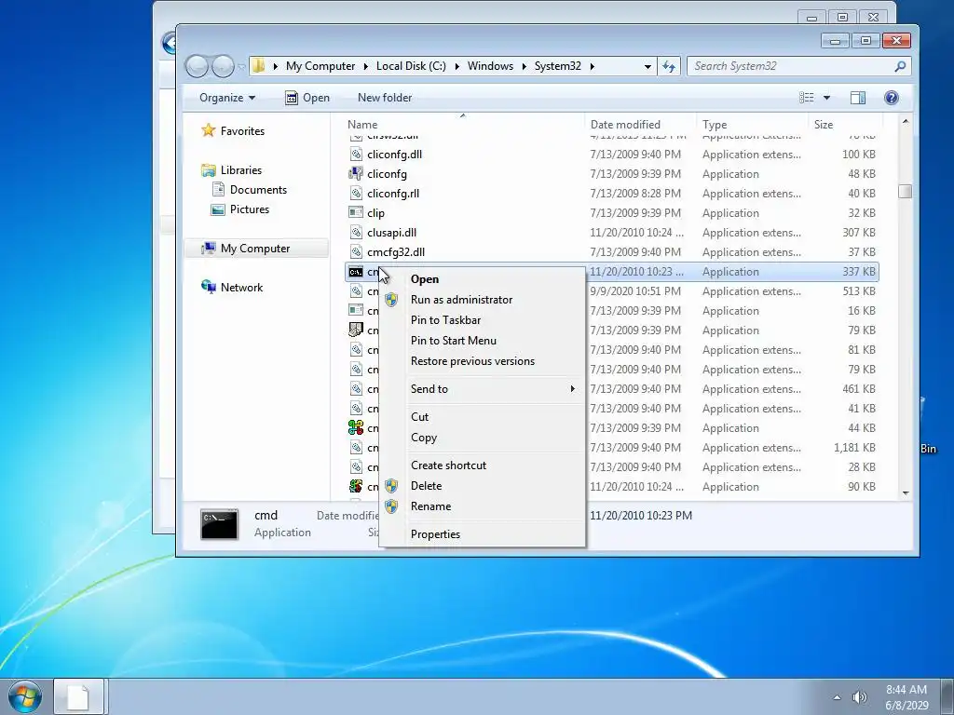The image size is (954, 715).
Task: Select Cut in the context menu
Action: [482, 416]
